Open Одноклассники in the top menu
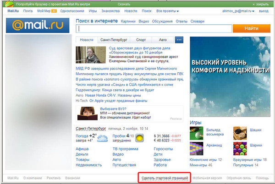This screenshot has width=275, height=184. coord(72,11)
